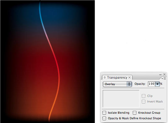
Task: Close the Transparency tab with its x
Action: [x=130, y=77]
